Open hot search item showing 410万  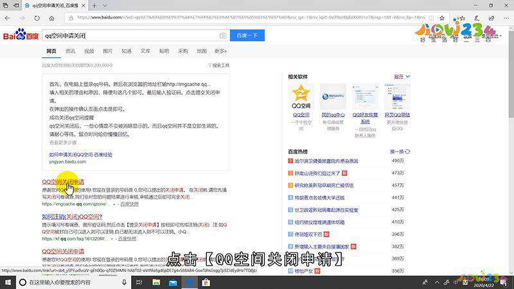(319, 222)
